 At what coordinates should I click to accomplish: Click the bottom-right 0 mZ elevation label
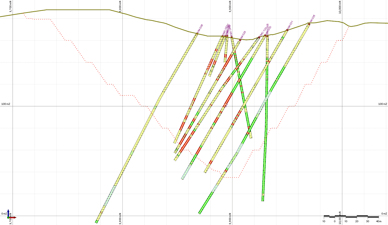384,213
